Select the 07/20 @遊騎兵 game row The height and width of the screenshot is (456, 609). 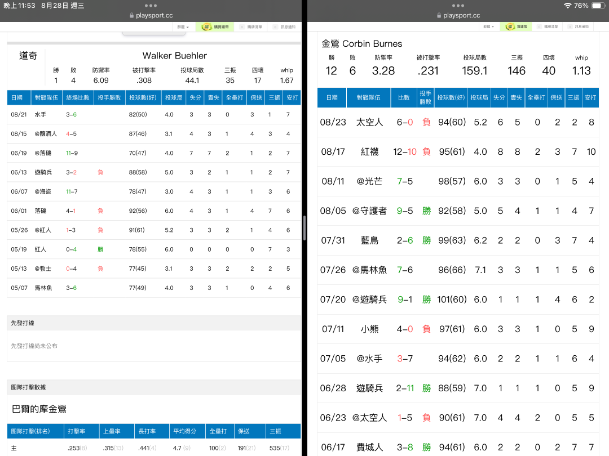[x=458, y=299]
